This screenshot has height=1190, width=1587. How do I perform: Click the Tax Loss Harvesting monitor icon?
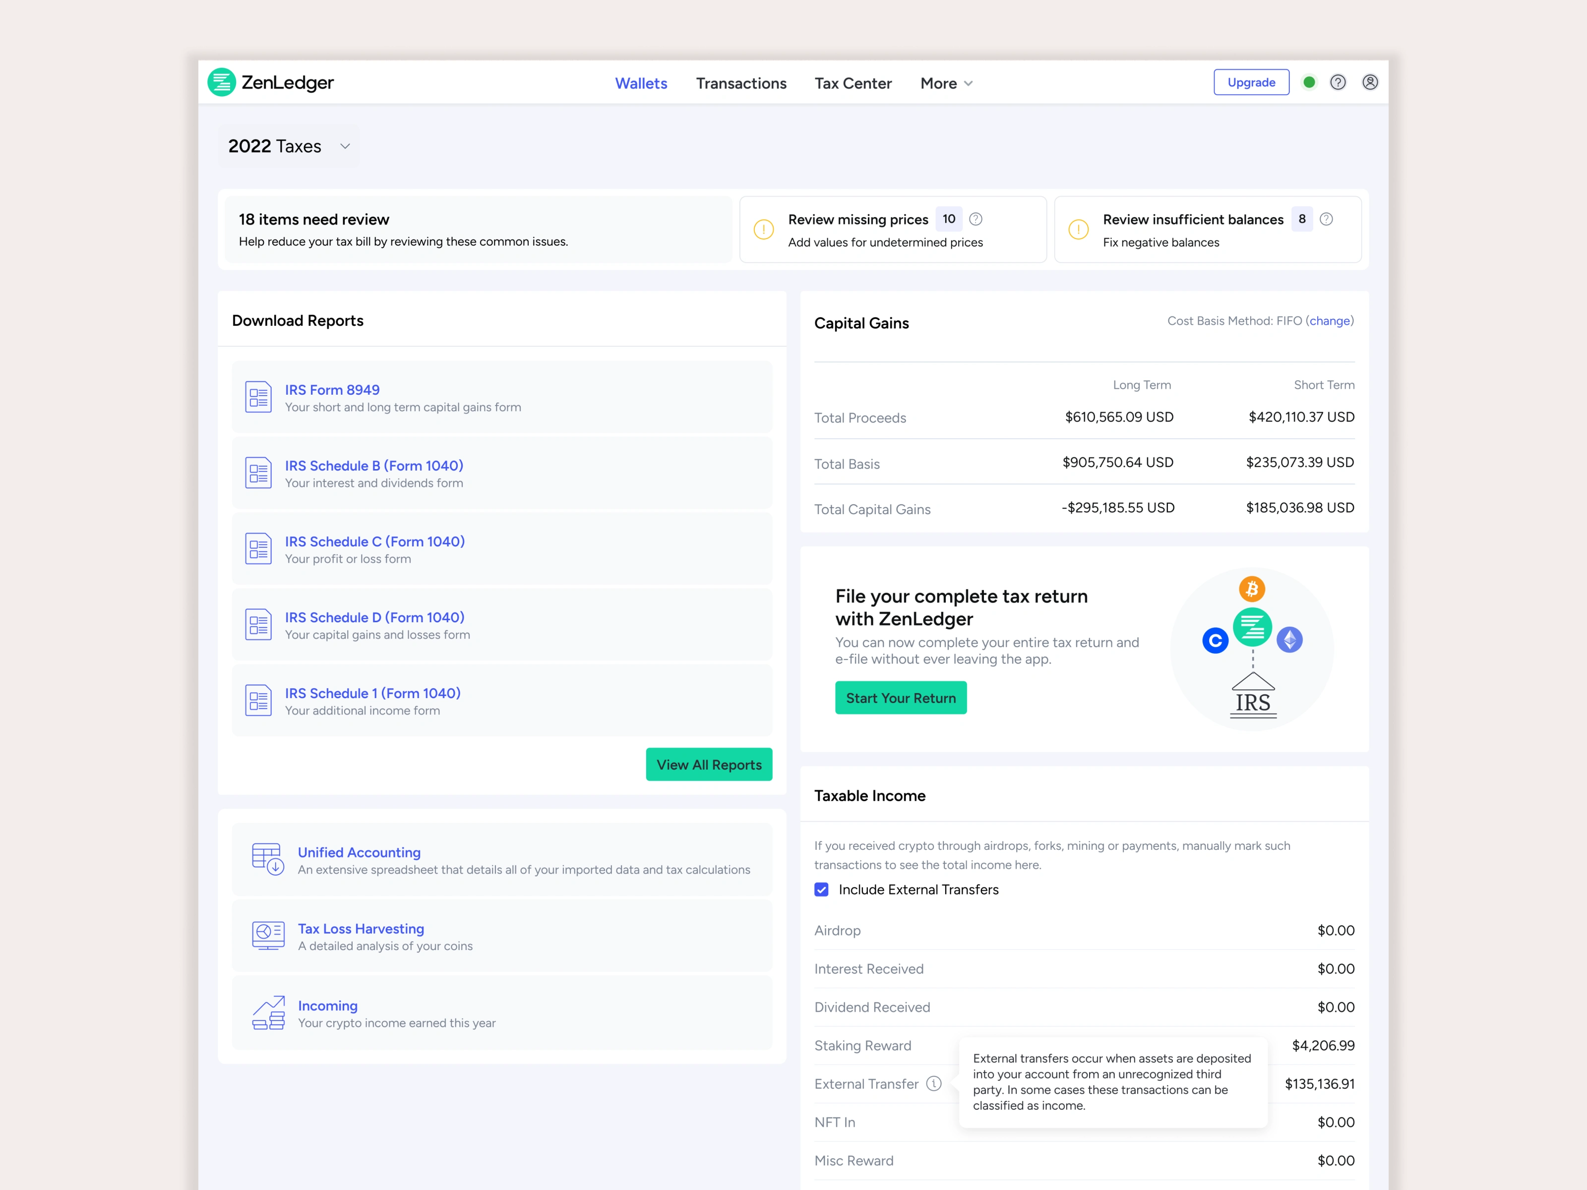pos(268,935)
